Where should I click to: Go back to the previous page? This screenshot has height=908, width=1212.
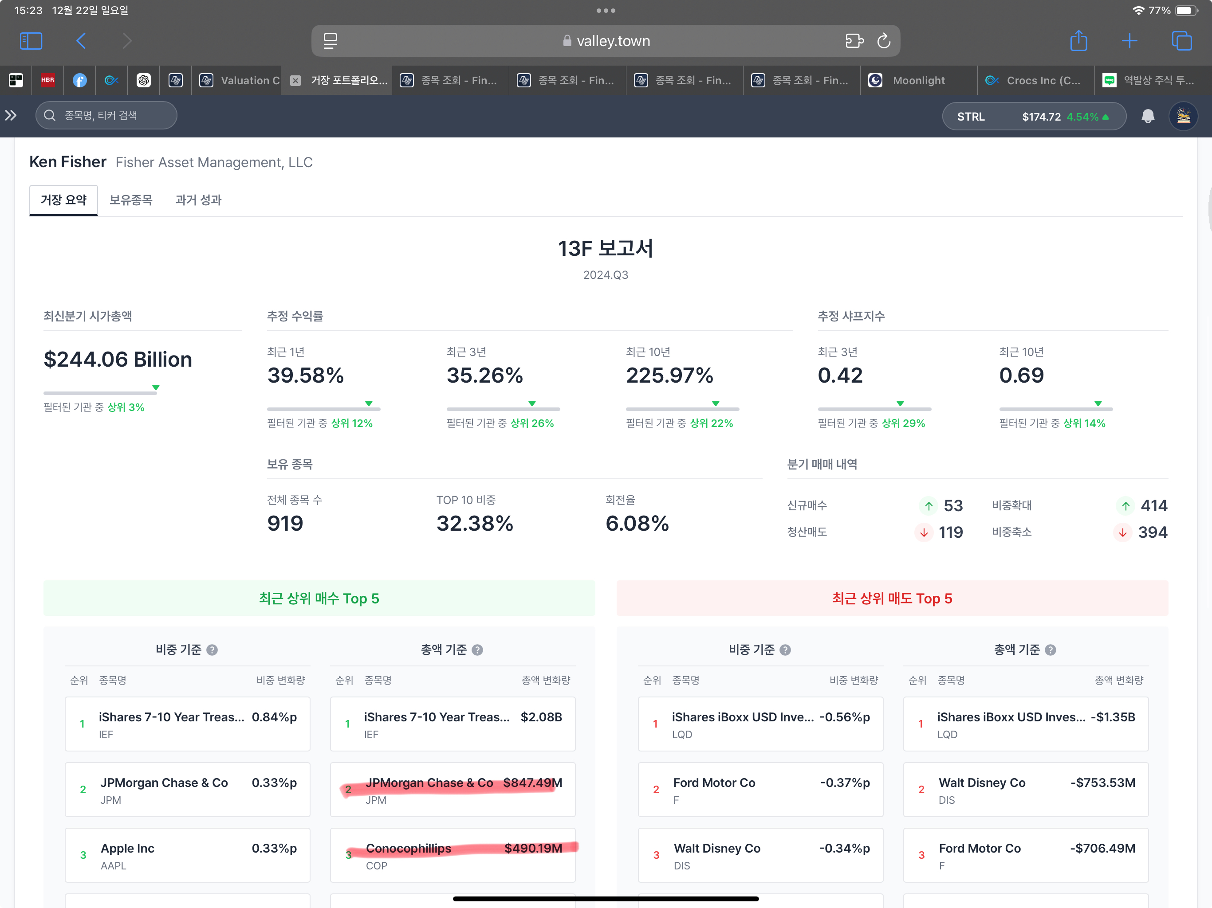(x=81, y=40)
